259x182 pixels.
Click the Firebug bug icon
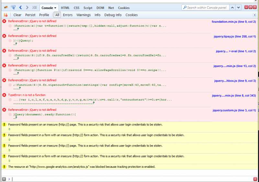point(6,7)
